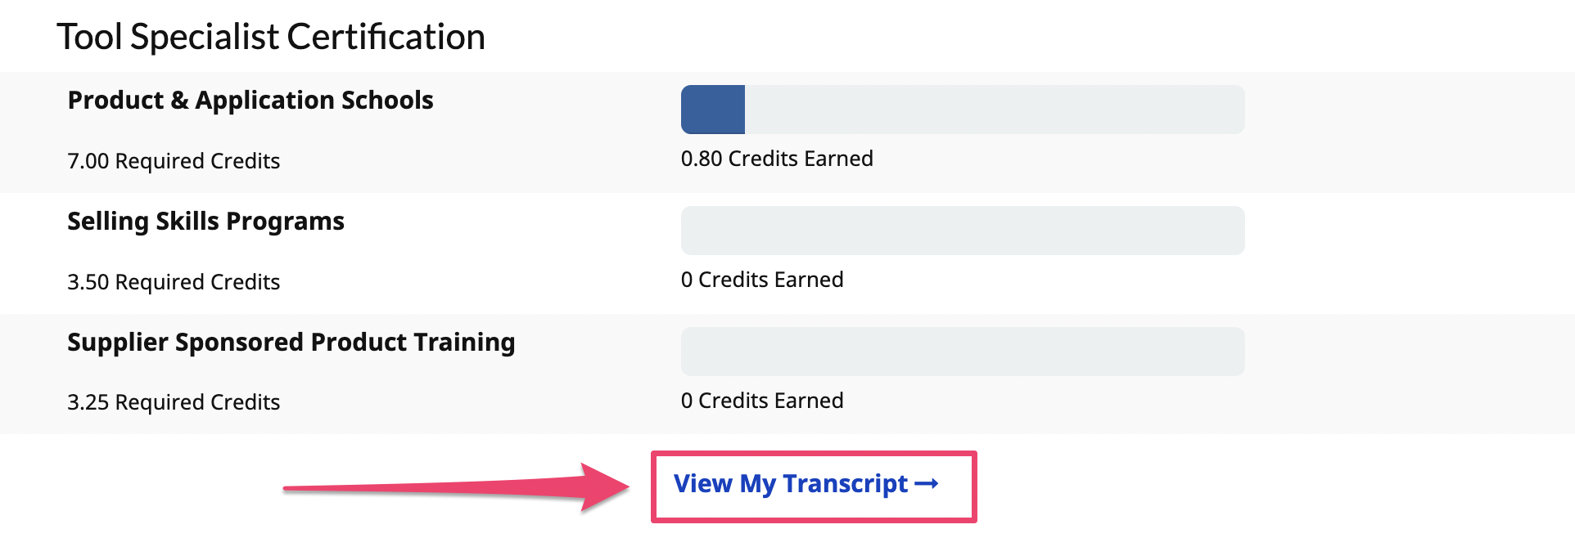Click the 7.00 Required Credits text
The image size is (1575, 538).
coord(174,161)
